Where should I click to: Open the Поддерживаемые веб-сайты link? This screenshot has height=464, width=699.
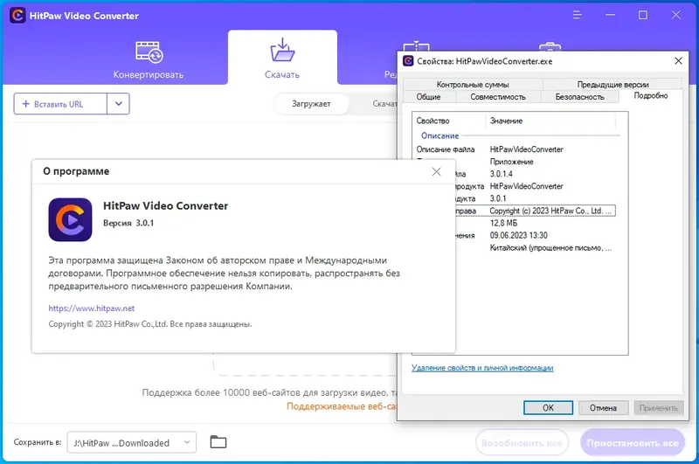(x=341, y=406)
